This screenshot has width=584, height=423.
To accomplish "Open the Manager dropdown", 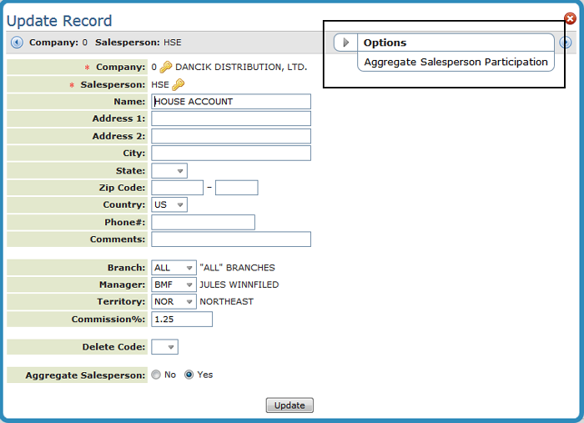I will coord(174,285).
